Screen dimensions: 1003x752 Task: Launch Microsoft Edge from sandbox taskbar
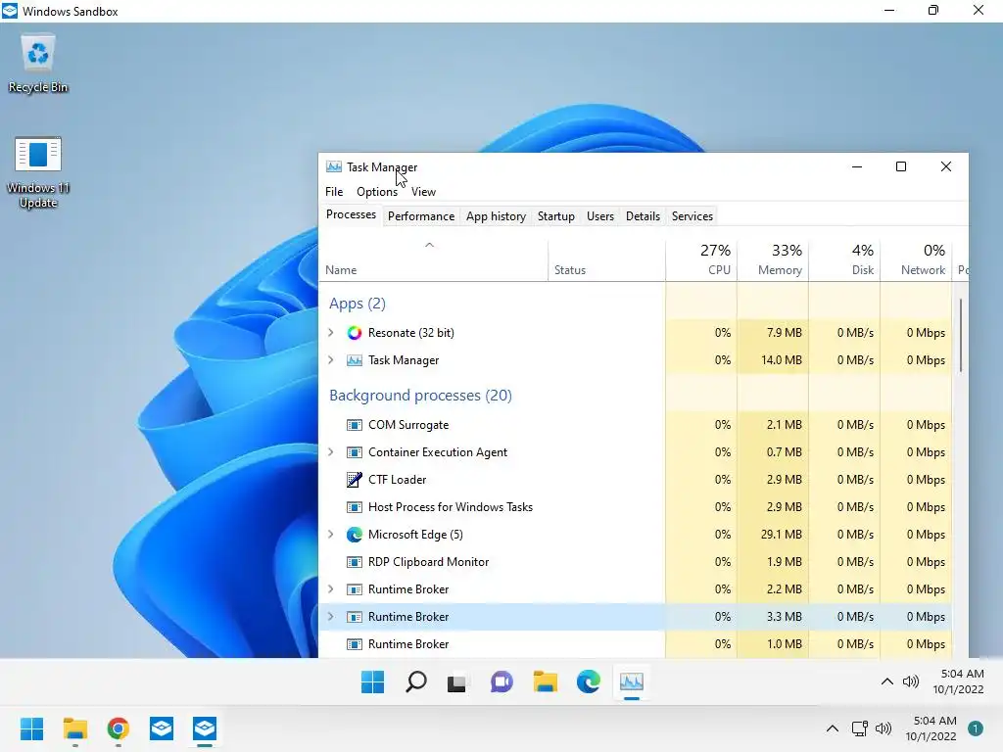589,681
